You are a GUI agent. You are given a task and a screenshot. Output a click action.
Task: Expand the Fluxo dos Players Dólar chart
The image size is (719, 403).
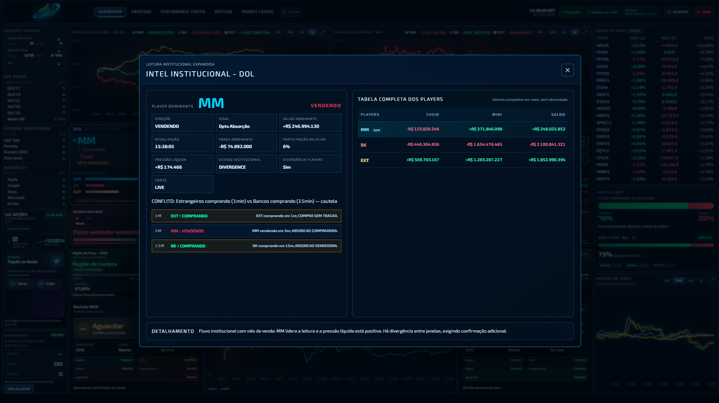(x=323, y=33)
